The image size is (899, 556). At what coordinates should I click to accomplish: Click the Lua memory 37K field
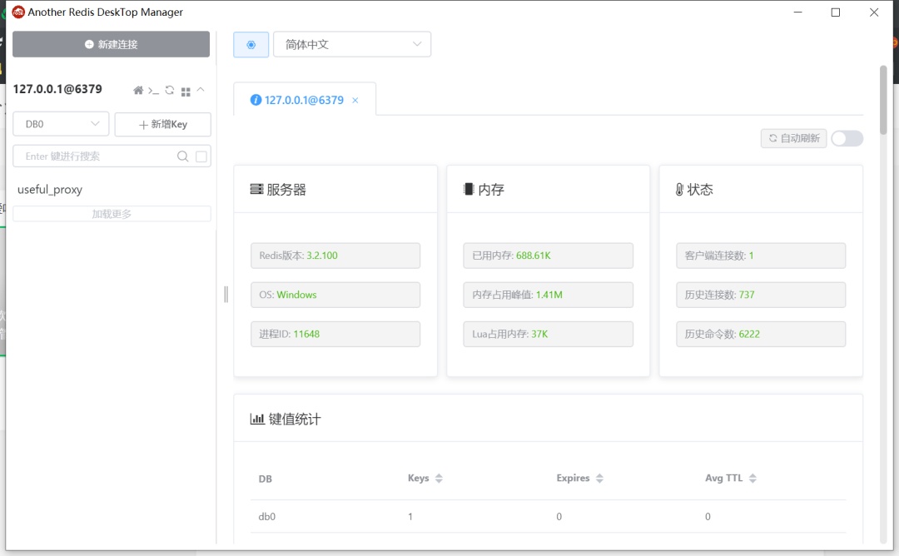(548, 334)
